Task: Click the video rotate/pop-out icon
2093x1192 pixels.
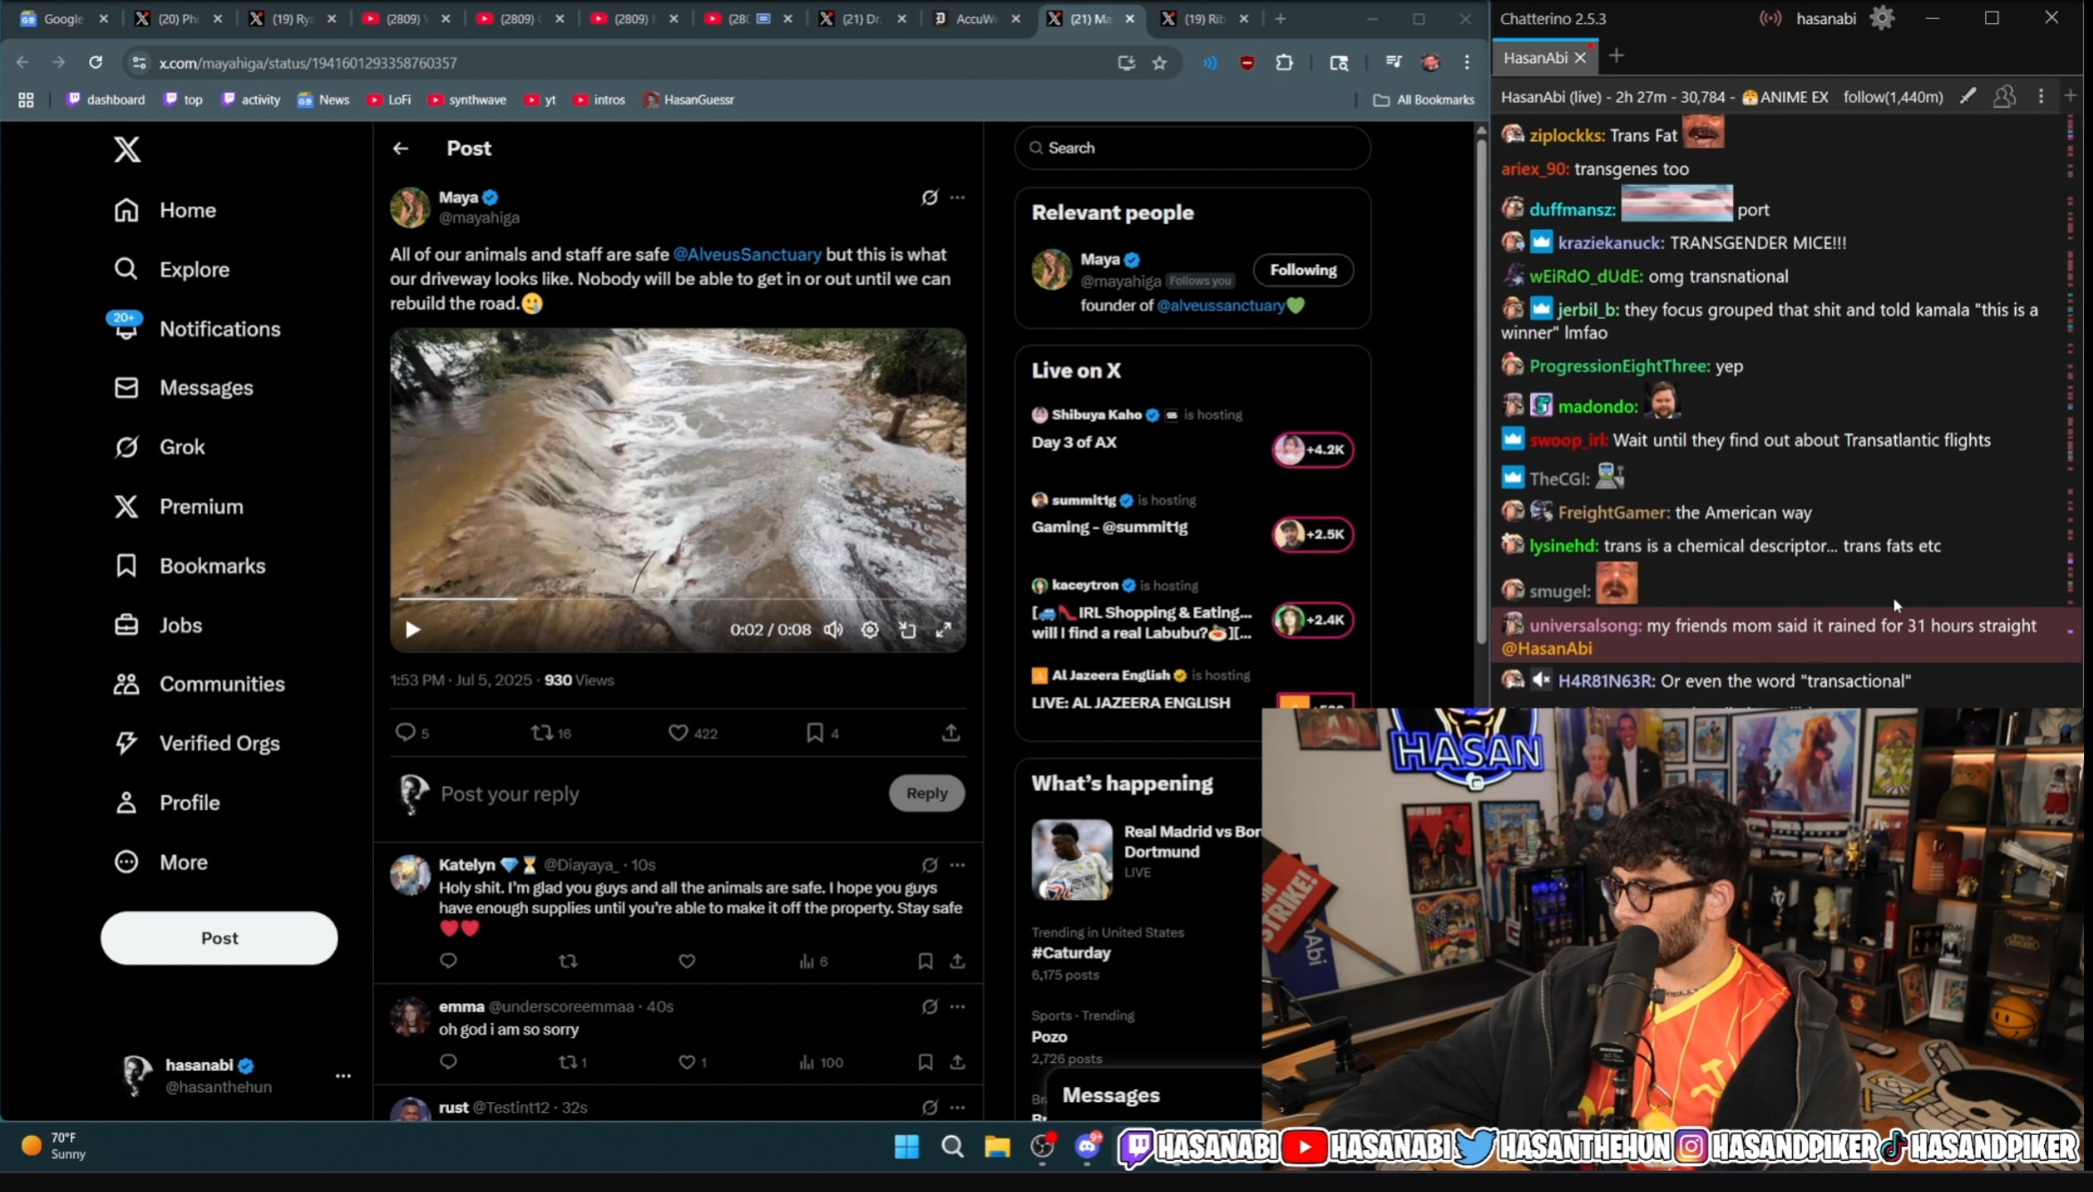Action: point(908,629)
